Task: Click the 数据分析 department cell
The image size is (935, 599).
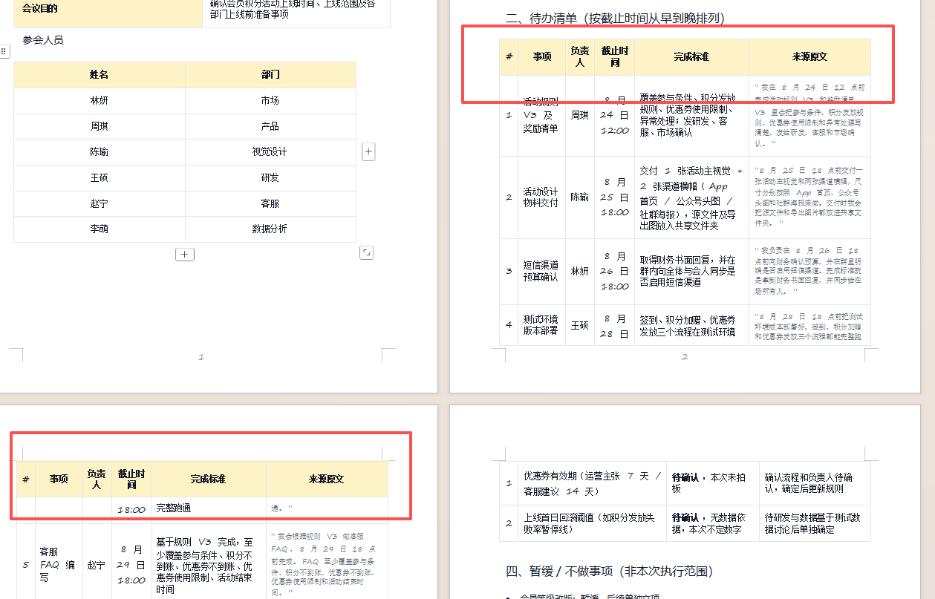Action: click(x=270, y=229)
